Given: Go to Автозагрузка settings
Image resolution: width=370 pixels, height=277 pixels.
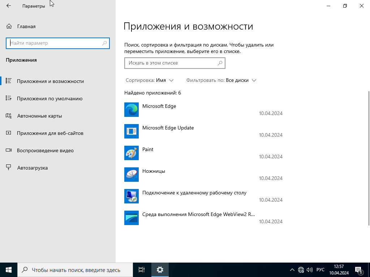Looking at the screenshot, I should (x=32, y=168).
